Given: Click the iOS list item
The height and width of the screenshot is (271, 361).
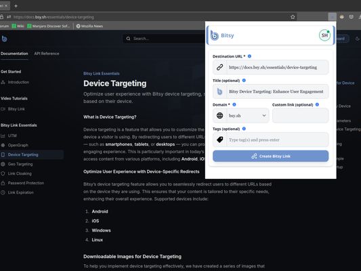Looking at the screenshot, I should tap(95, 221).
